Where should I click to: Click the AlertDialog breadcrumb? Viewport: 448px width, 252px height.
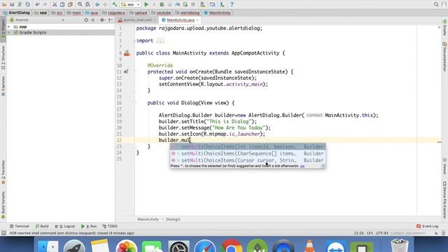coord(16,13)
